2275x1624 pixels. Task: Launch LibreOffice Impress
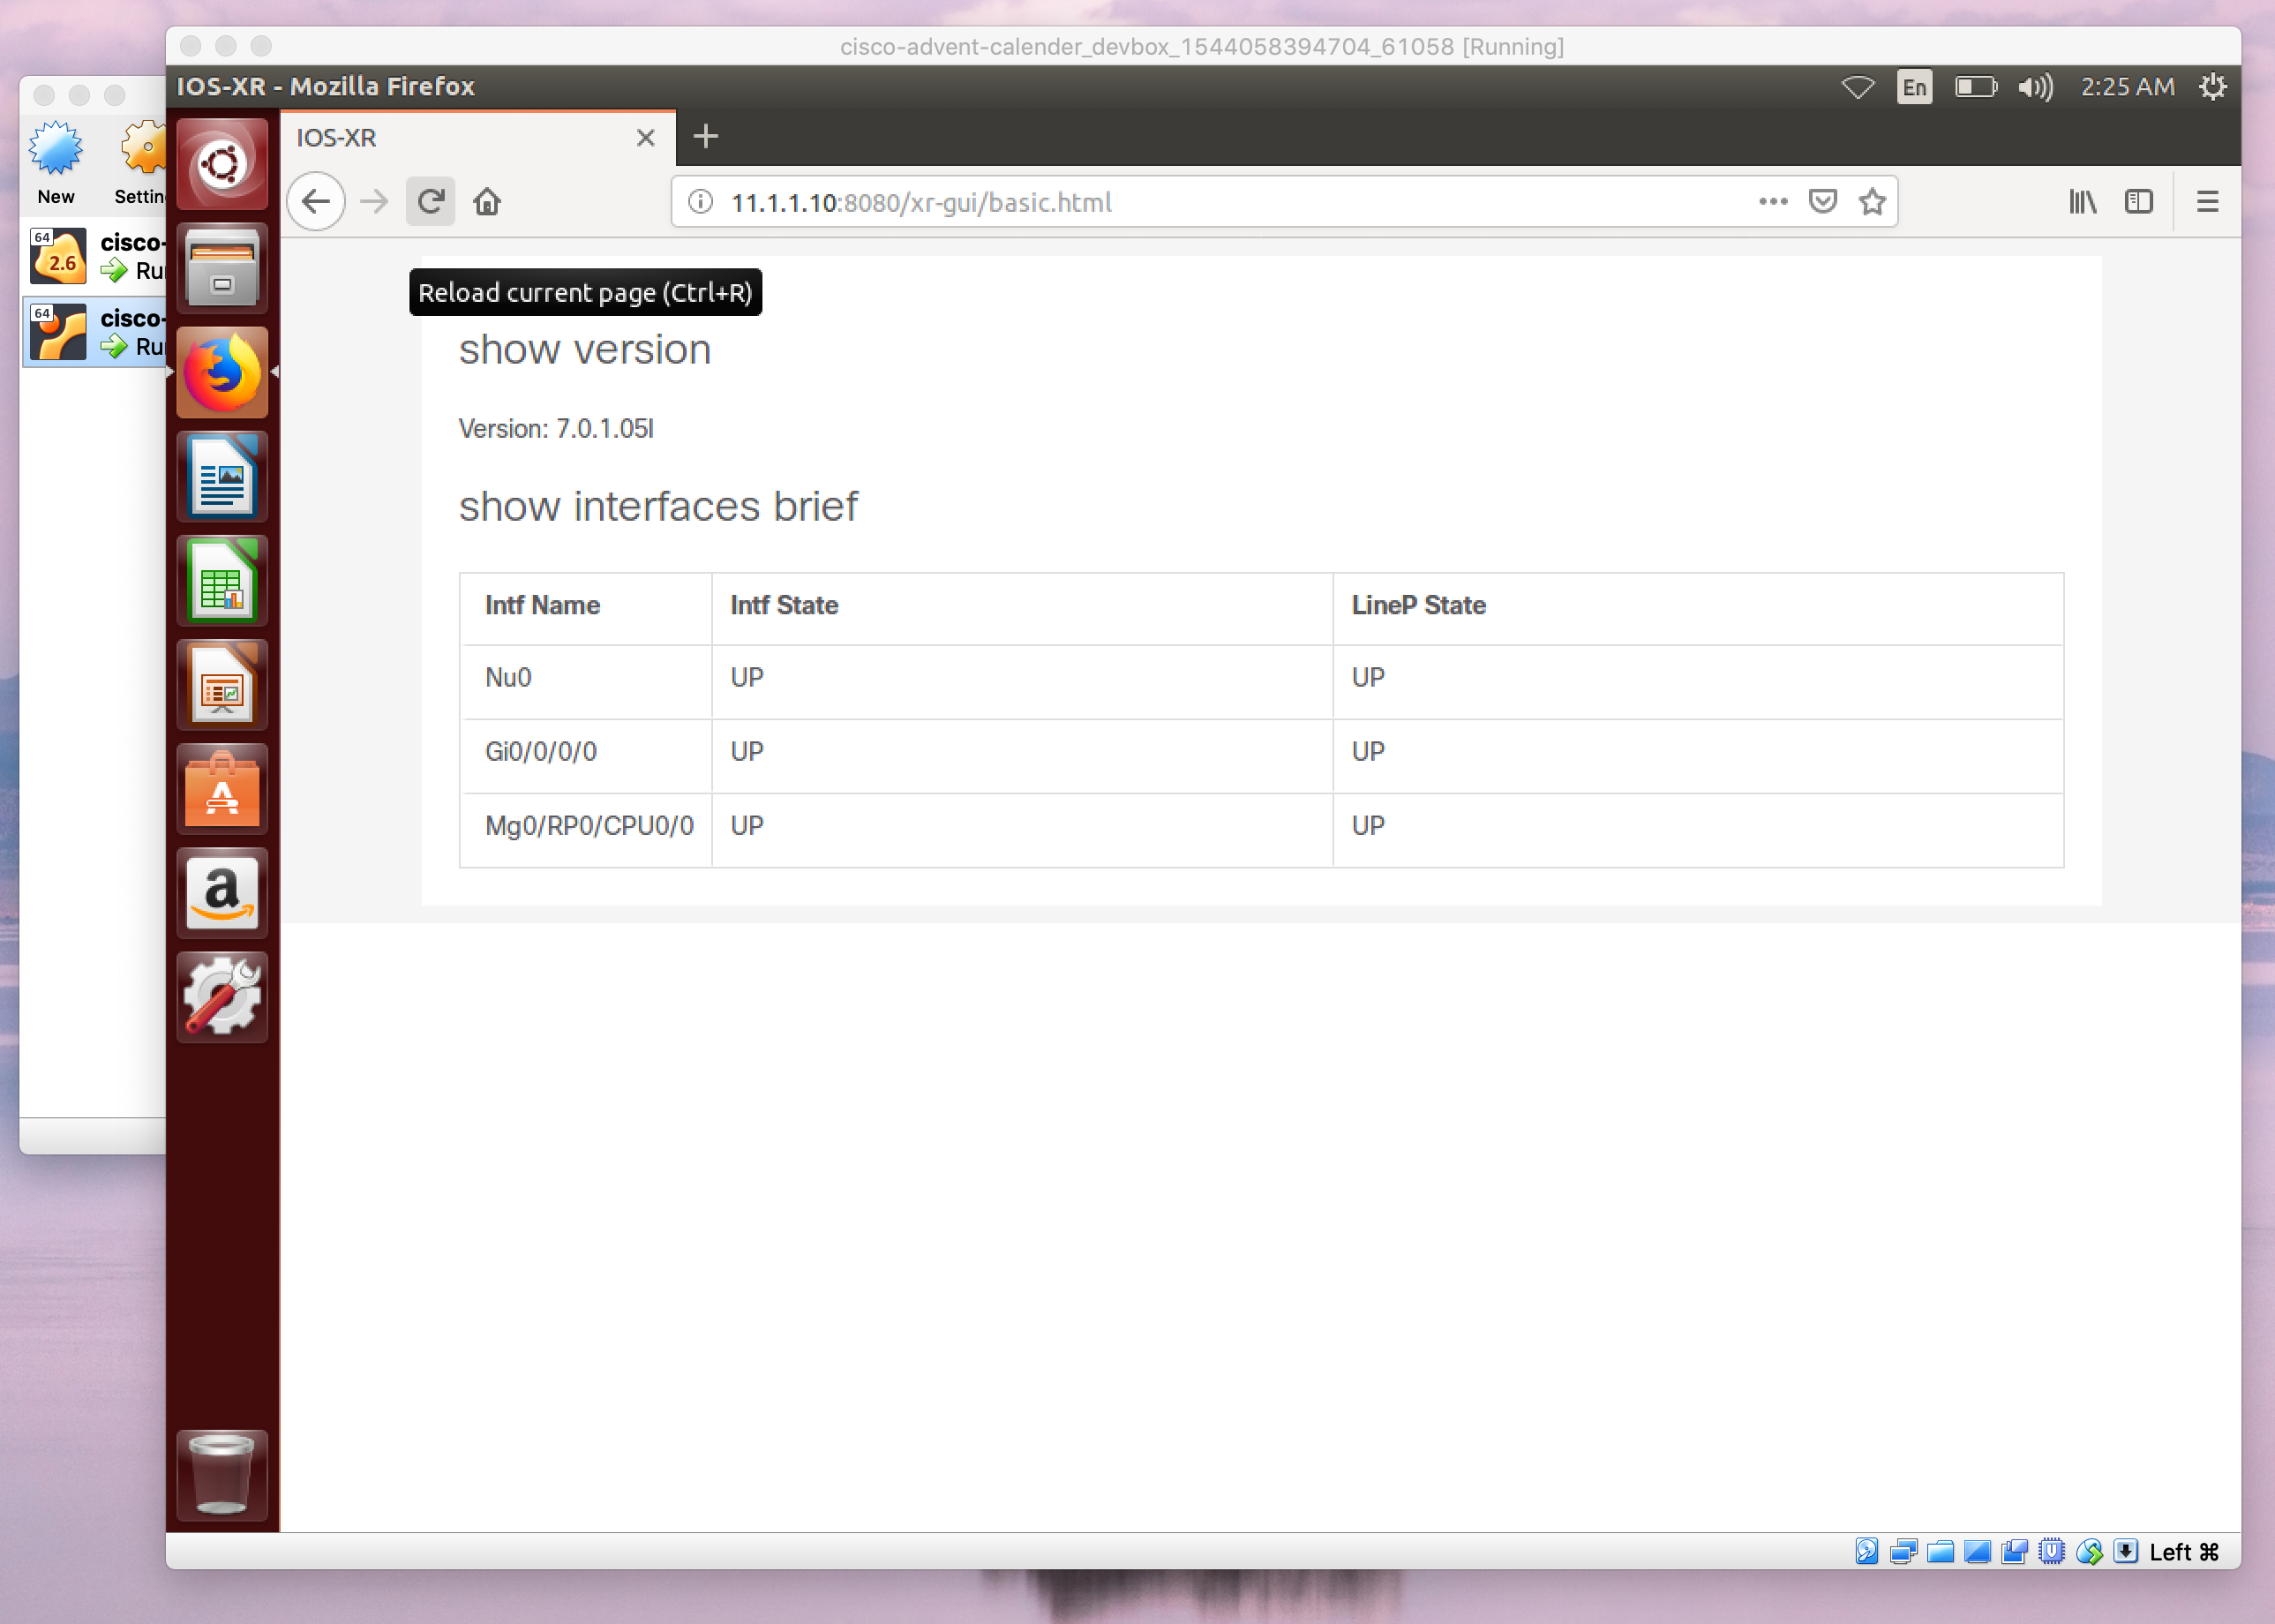[221, 685]
